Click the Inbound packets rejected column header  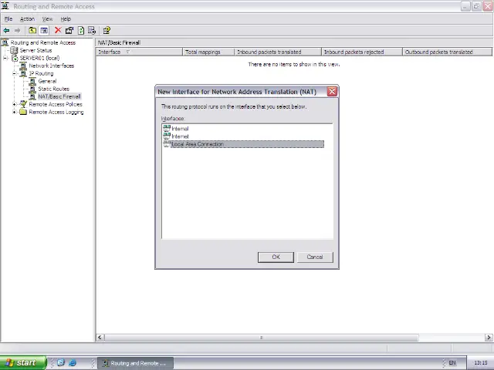coord(362,52)
